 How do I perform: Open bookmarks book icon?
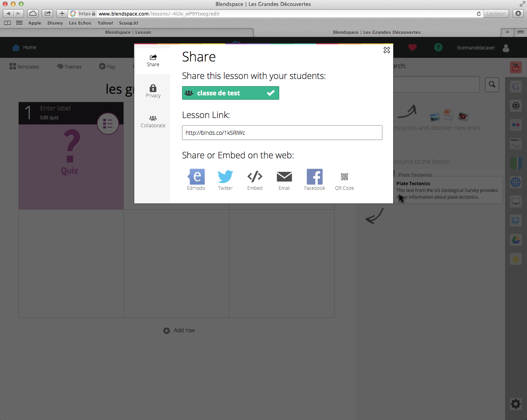coord(7,23)
